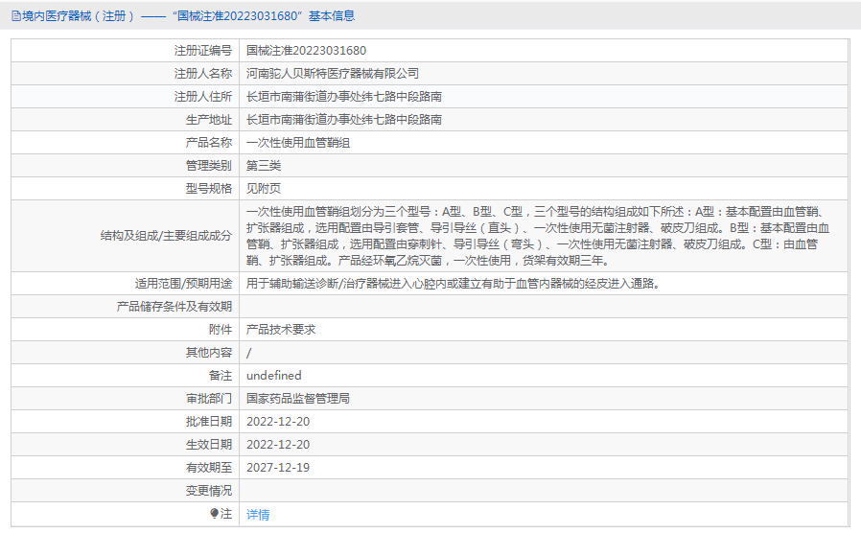Click the 其他内容 label
This screenshot has height=533, width=861.
(209, 353)
